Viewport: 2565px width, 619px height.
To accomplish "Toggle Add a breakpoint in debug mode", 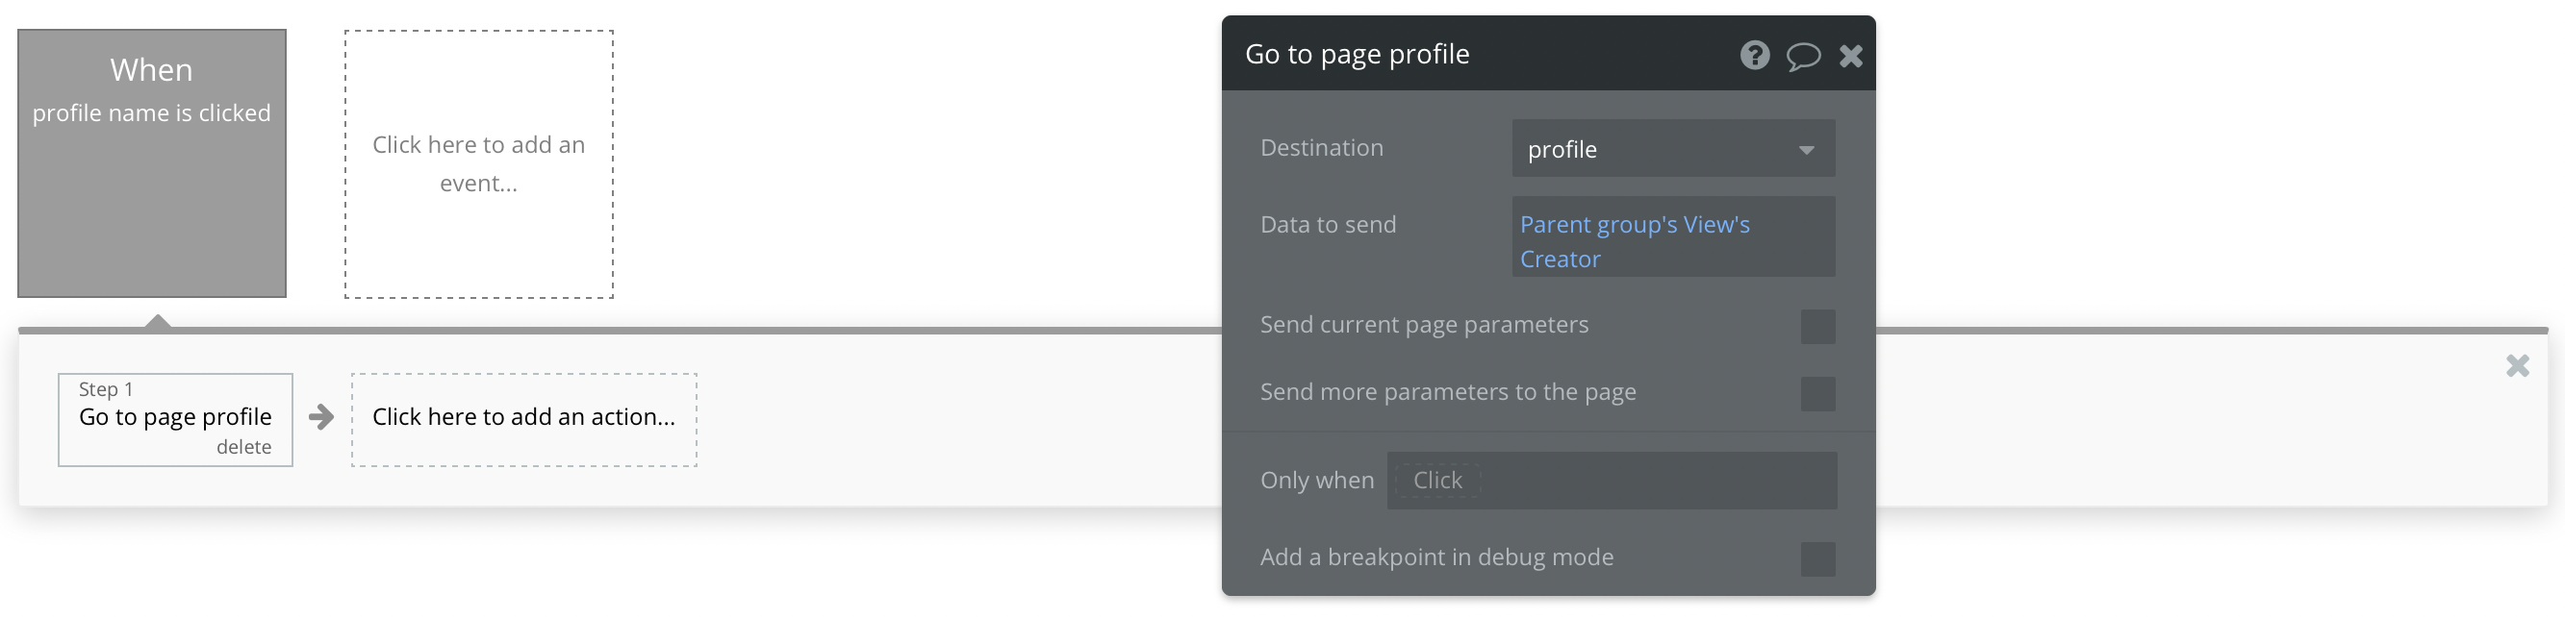I will 1817,558.
